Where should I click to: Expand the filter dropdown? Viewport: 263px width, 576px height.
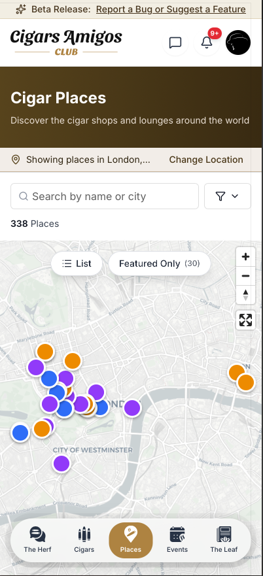click(x=227, y=196)
